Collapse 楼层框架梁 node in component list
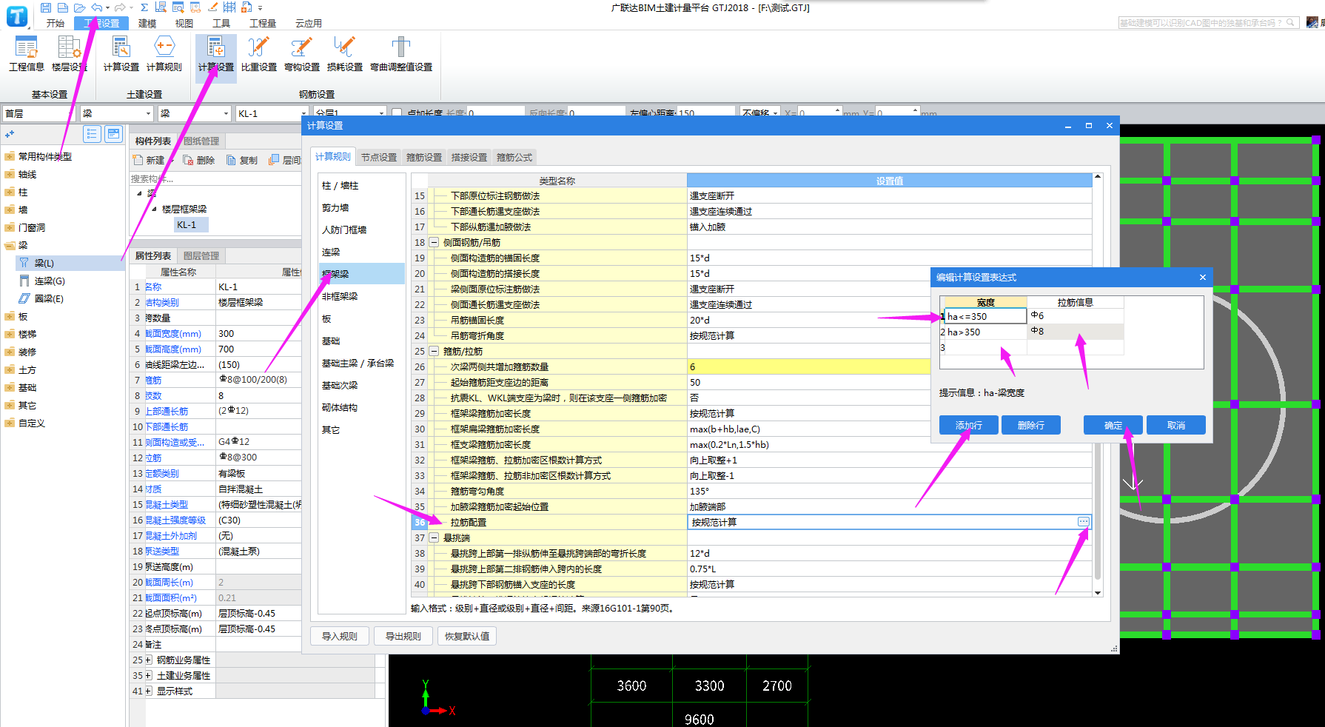 coord(155,209)
